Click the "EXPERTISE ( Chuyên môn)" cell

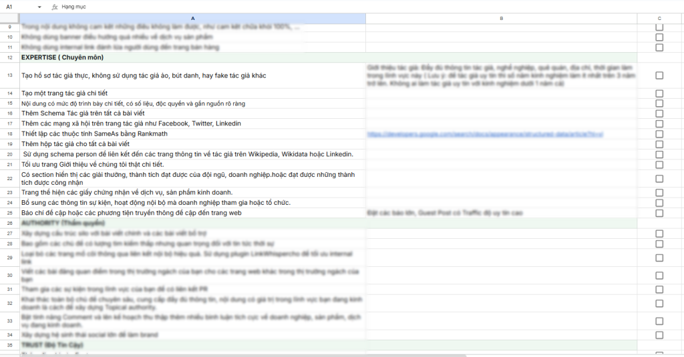[192, 57]
